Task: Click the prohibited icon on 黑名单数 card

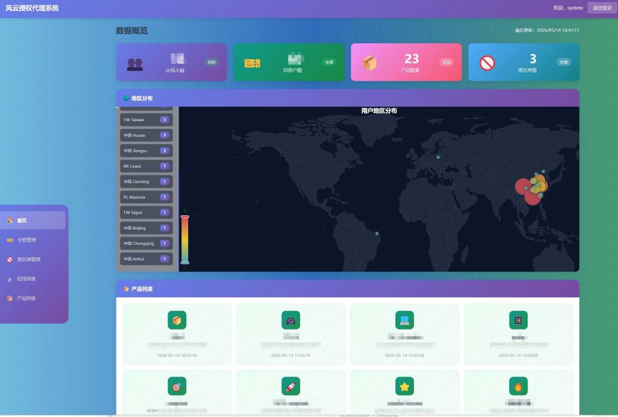Action: pos(487,63)
